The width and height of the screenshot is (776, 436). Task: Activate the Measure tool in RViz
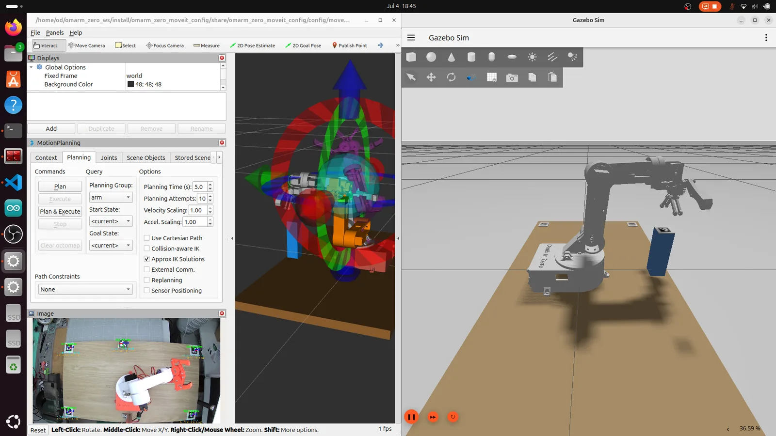[207, 46]
